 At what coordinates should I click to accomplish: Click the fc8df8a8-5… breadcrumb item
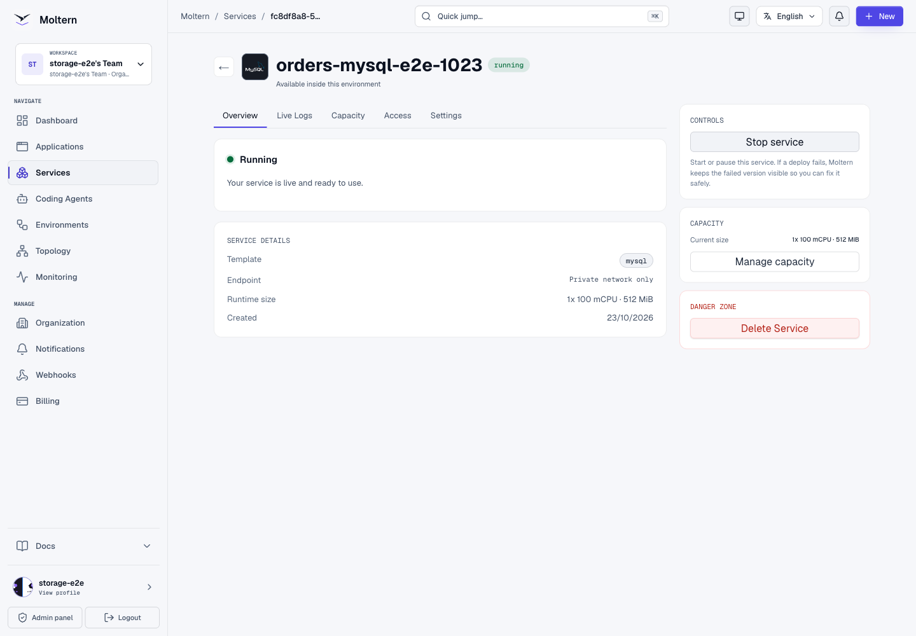pyautogui.click(x=295, y=17)
